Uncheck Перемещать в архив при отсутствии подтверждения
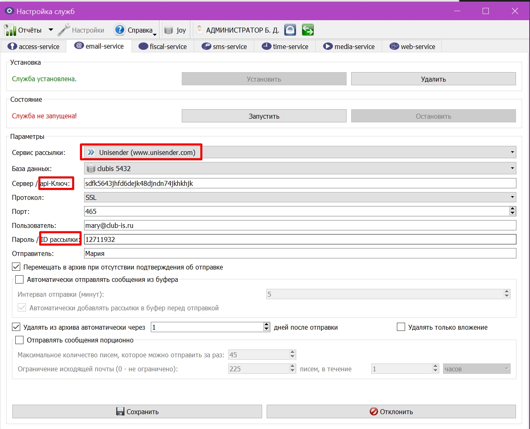The height and width of the screenshot is (429, 530). 16,267
